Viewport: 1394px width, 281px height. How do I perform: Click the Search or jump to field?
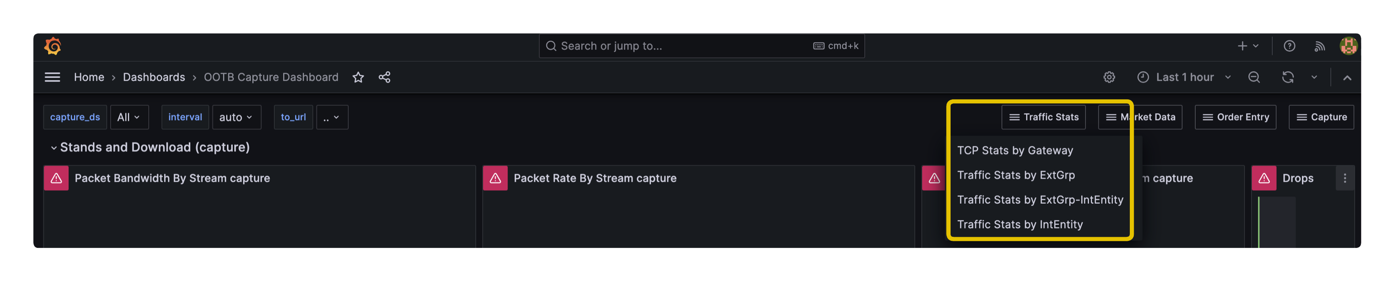(682, 46)
